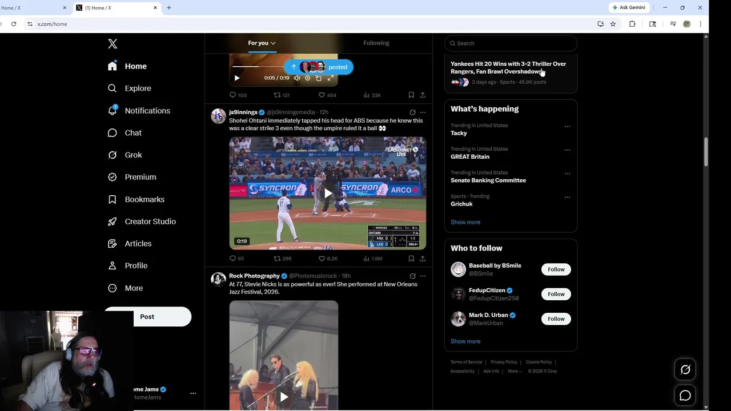731x411 pixels.
Task: Open Yankees Hit 20 Wins story
Action: click(x=508, y=68)
